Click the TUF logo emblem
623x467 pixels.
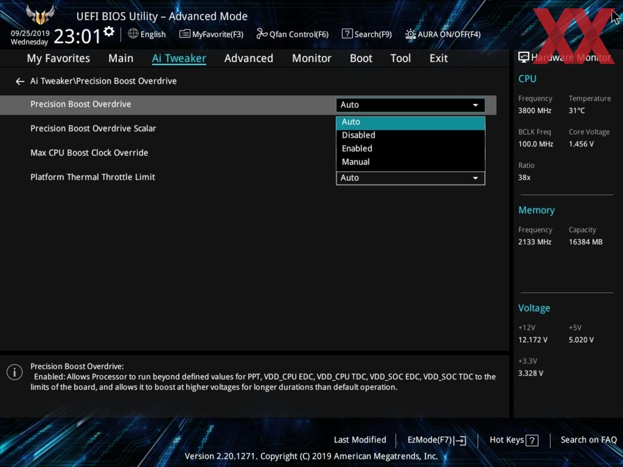(x=40, y=15)
